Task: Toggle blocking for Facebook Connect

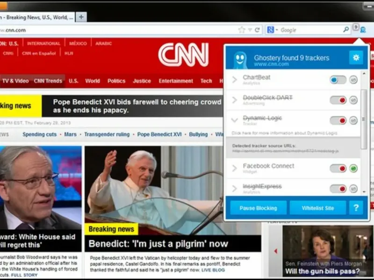Action: coord(338,168)
